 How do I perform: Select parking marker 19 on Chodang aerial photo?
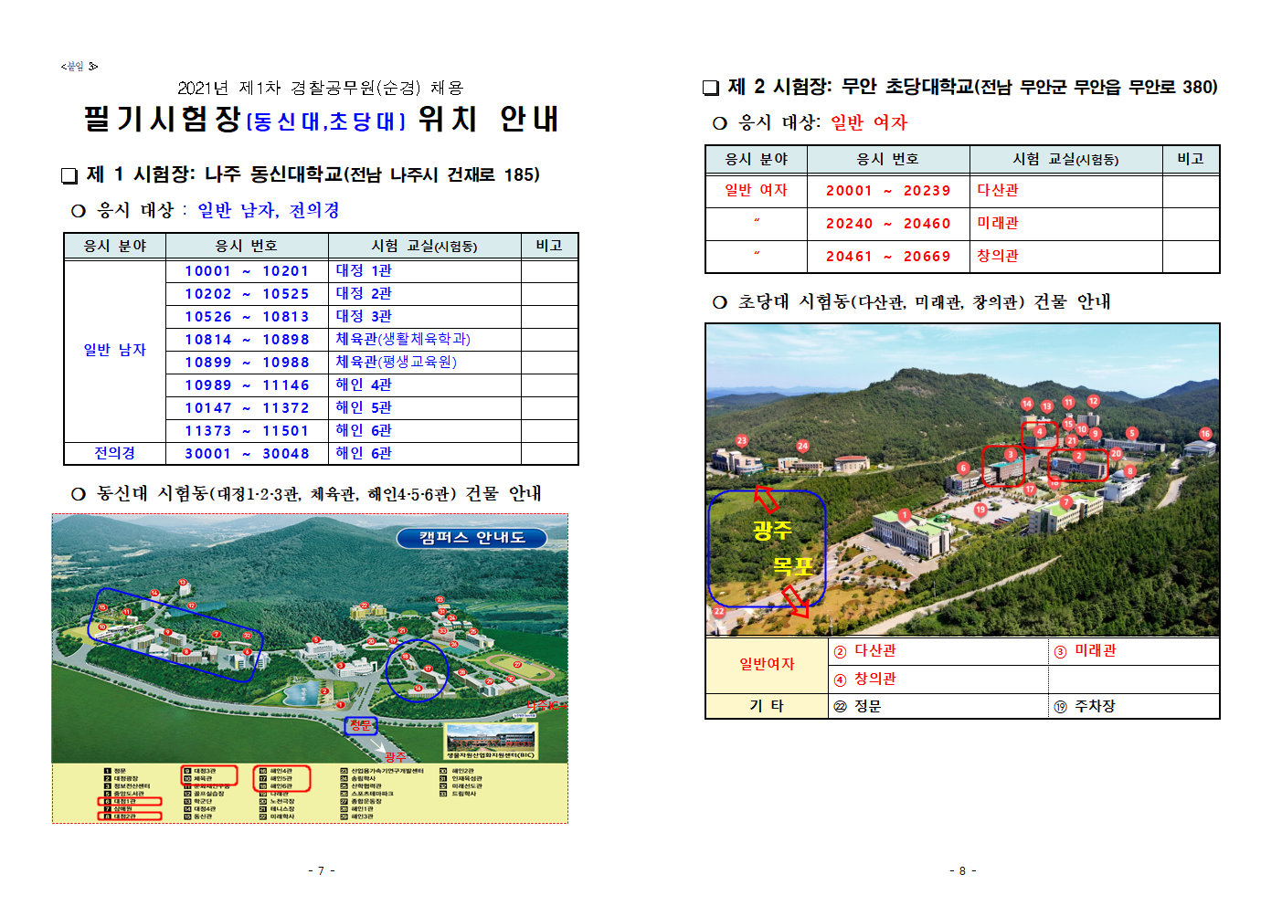click(980, 510)
